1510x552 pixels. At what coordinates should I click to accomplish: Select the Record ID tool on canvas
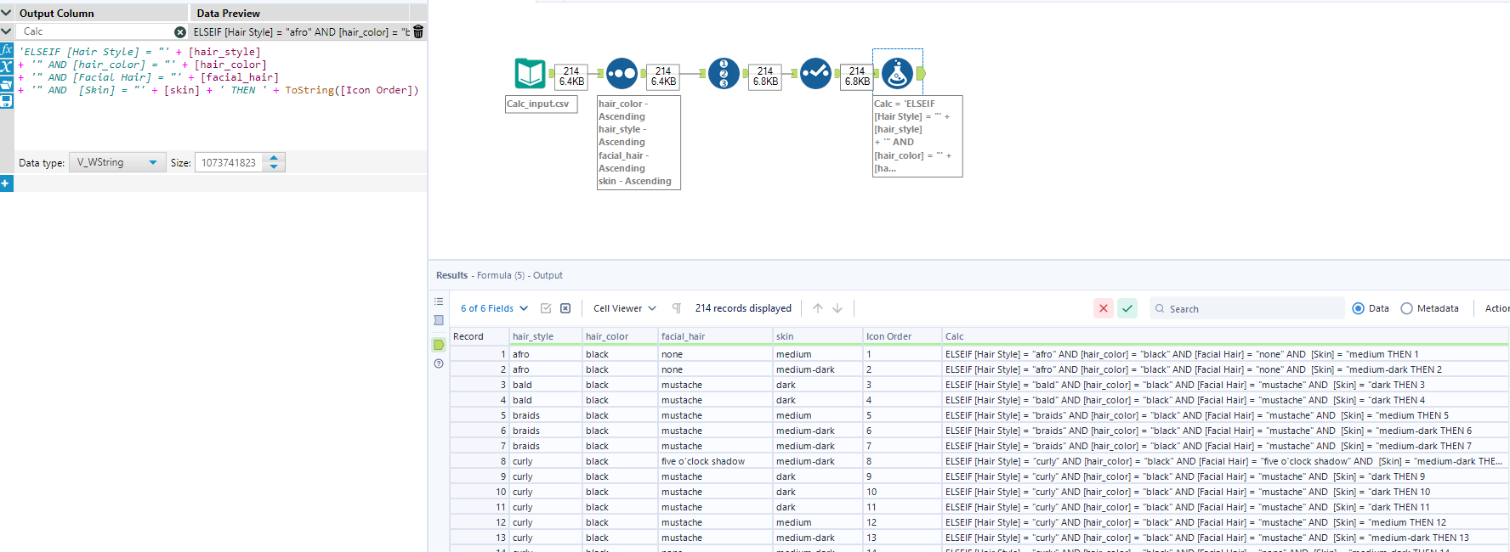(724, 74)
